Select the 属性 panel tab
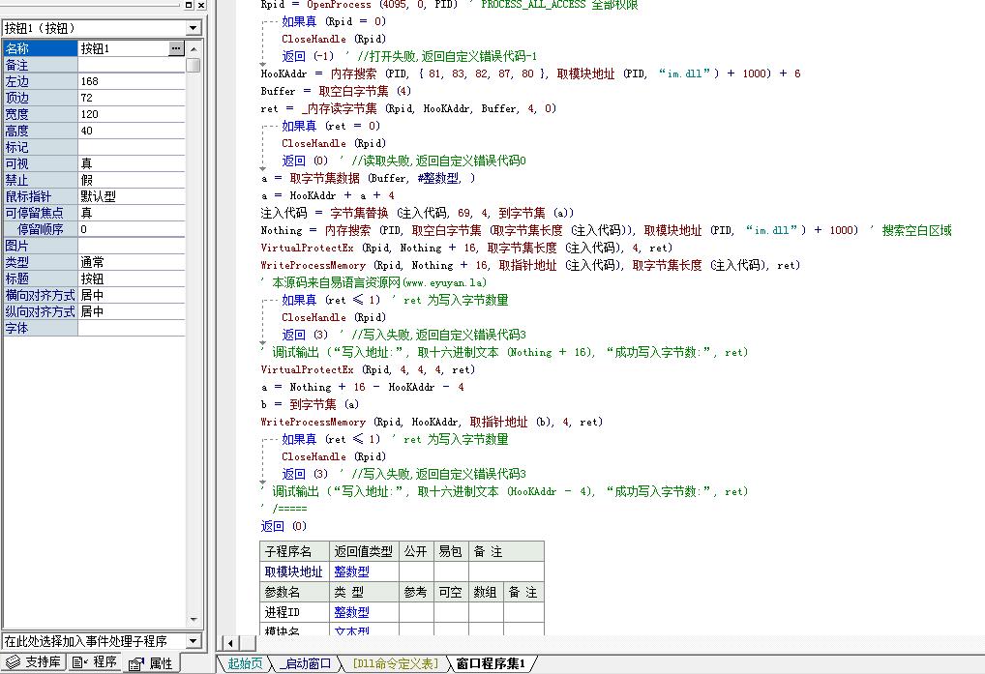Viewport: 985px width, 674px height. coord(151,663)
